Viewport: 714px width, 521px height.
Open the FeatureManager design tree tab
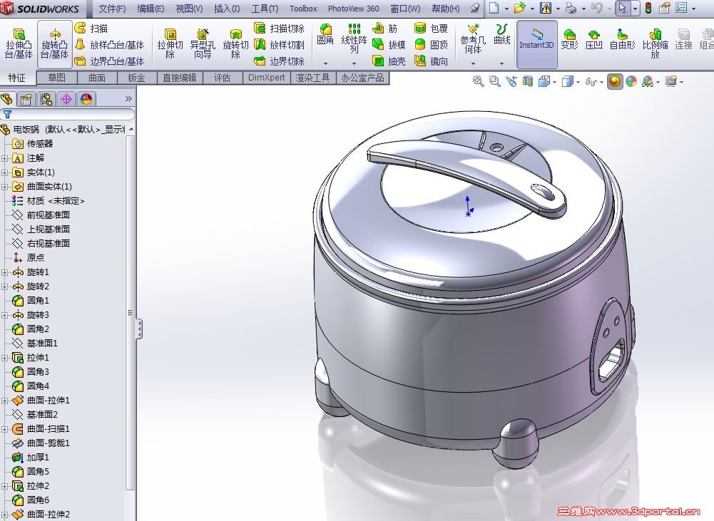(7, 99)
